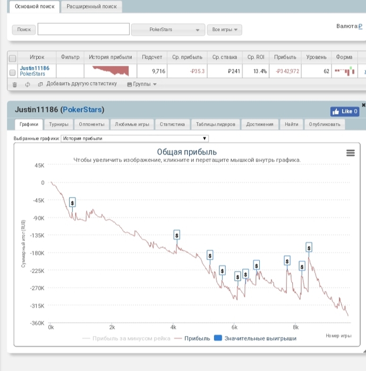Viewport: 366px width, 371px height.
Task: Click the ₽241 average stake value
Action: tap(234, 71)
